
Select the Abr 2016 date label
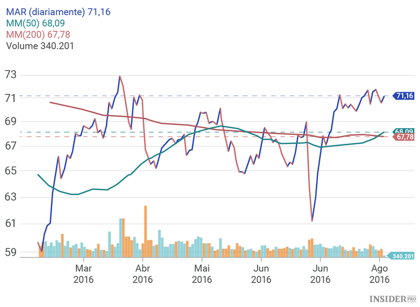click(143, 273)
